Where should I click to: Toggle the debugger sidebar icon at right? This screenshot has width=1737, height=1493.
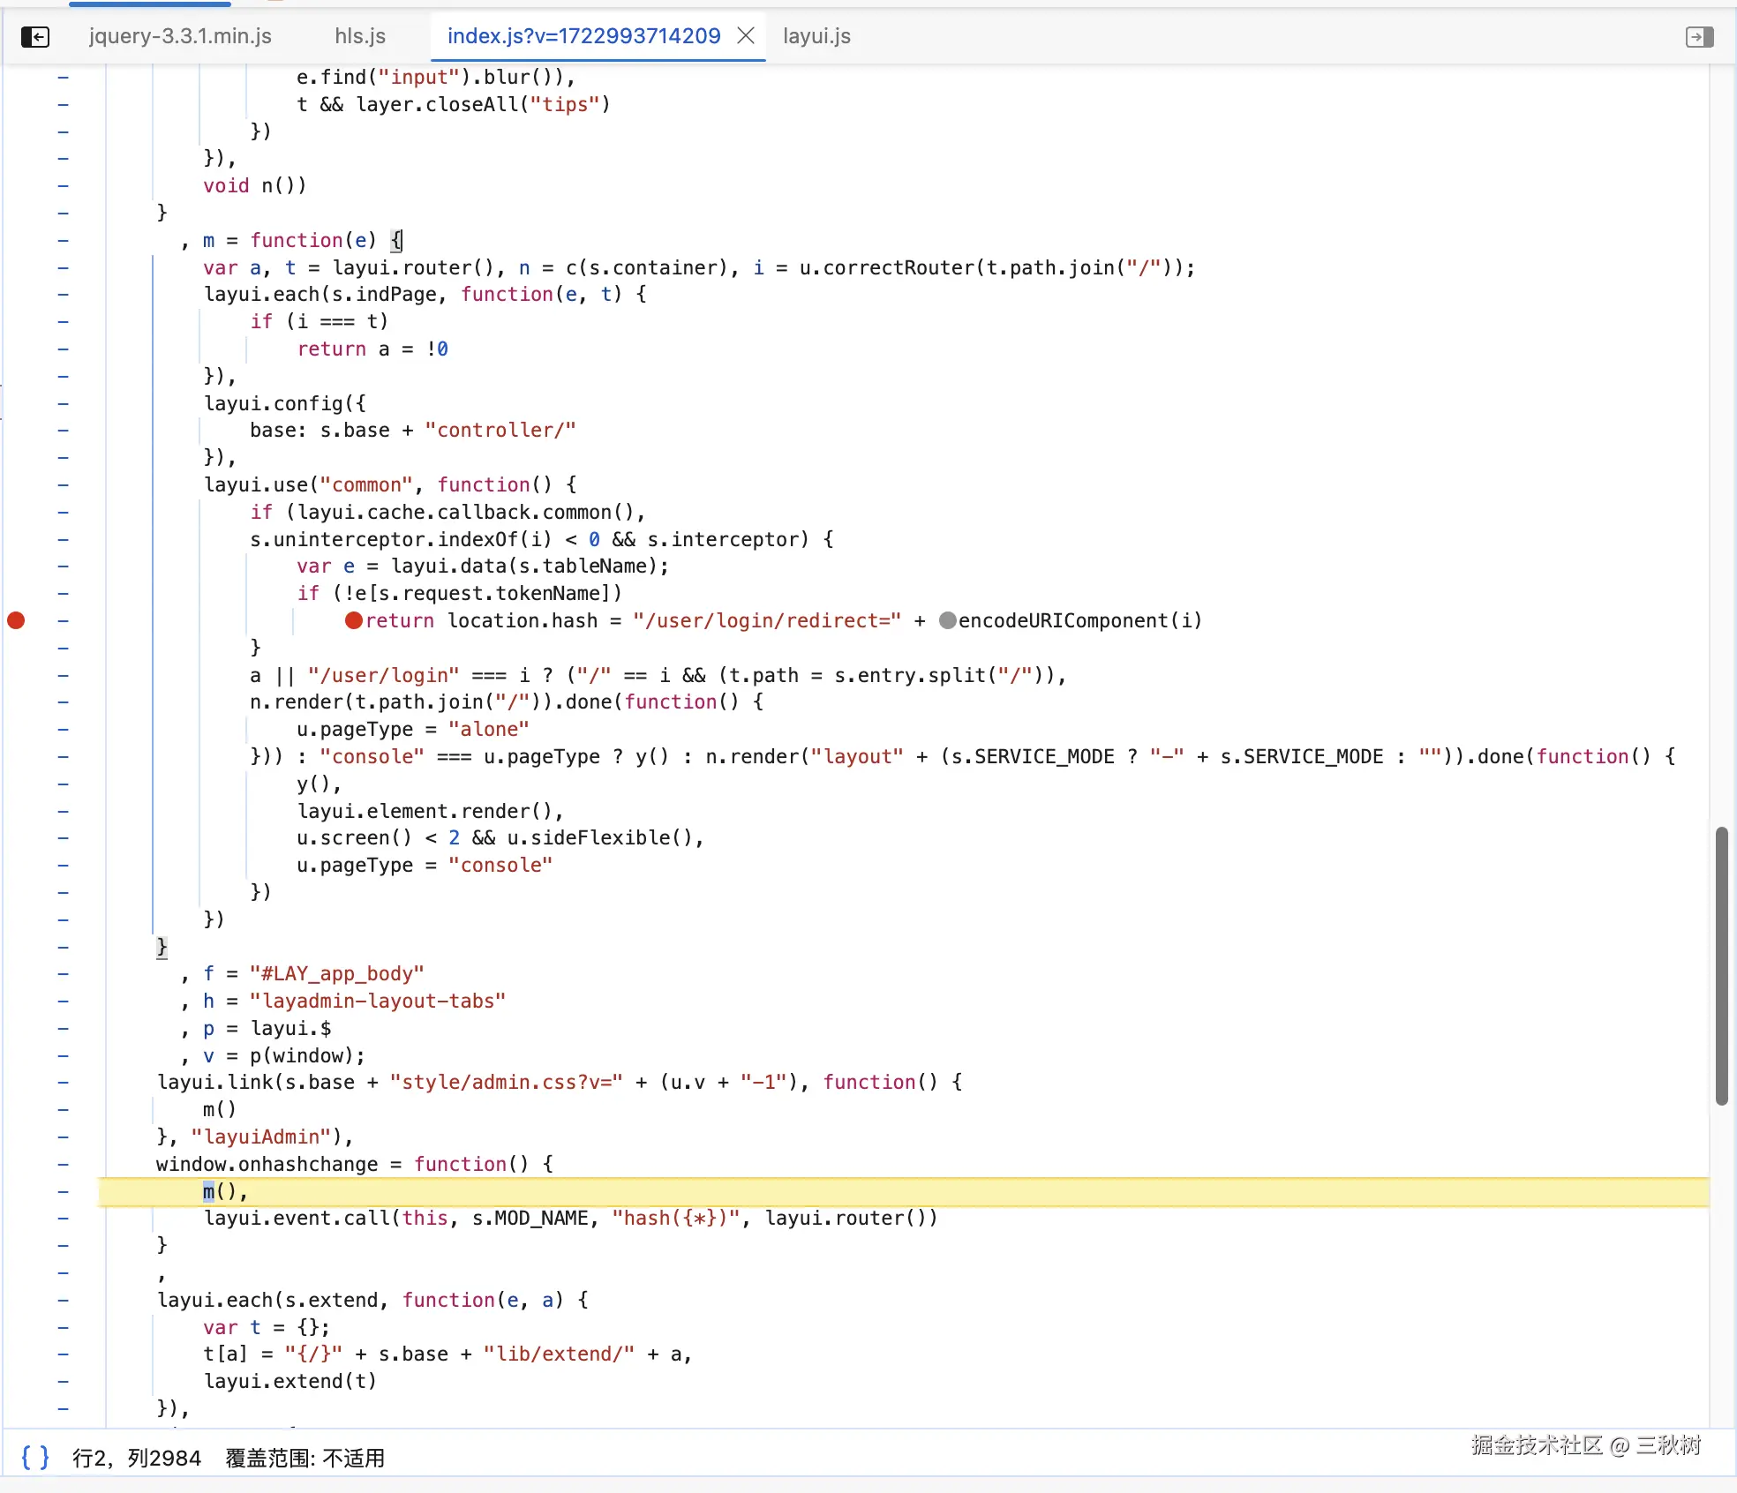(x=1699, y=36)
